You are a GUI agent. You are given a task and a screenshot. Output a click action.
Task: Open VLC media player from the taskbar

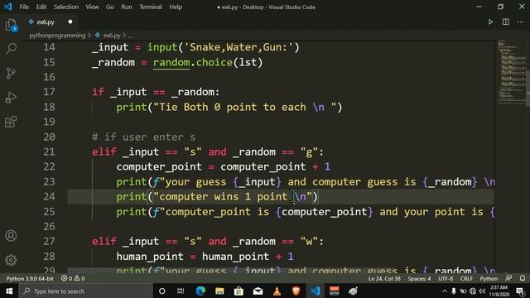pos(277,291)
